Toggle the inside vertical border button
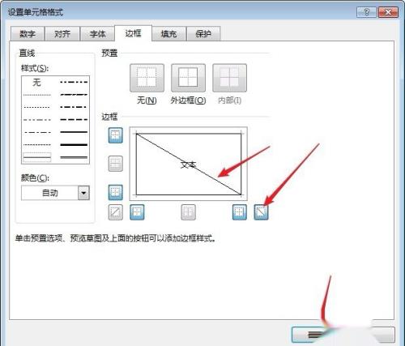This screenshot has width=405, height=346. pyautogui.click(x=188, y=212)
